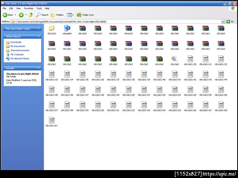Expand the Address bar dropdown list

pos(223,22)
